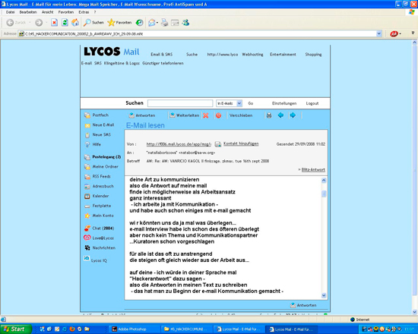The width and height of the screenshot is (418, 334).
Task: Open Lycos IQ in the sidebar
Action: point(96,260)
